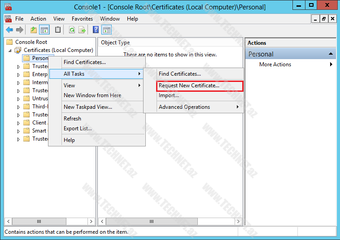
Task: Click the tree pane horizontal scrollbar right arrow
Action: pyautogui.click(x=91, y=222)
